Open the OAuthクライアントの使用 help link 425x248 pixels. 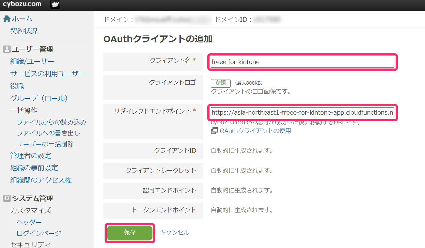[255, 131]
